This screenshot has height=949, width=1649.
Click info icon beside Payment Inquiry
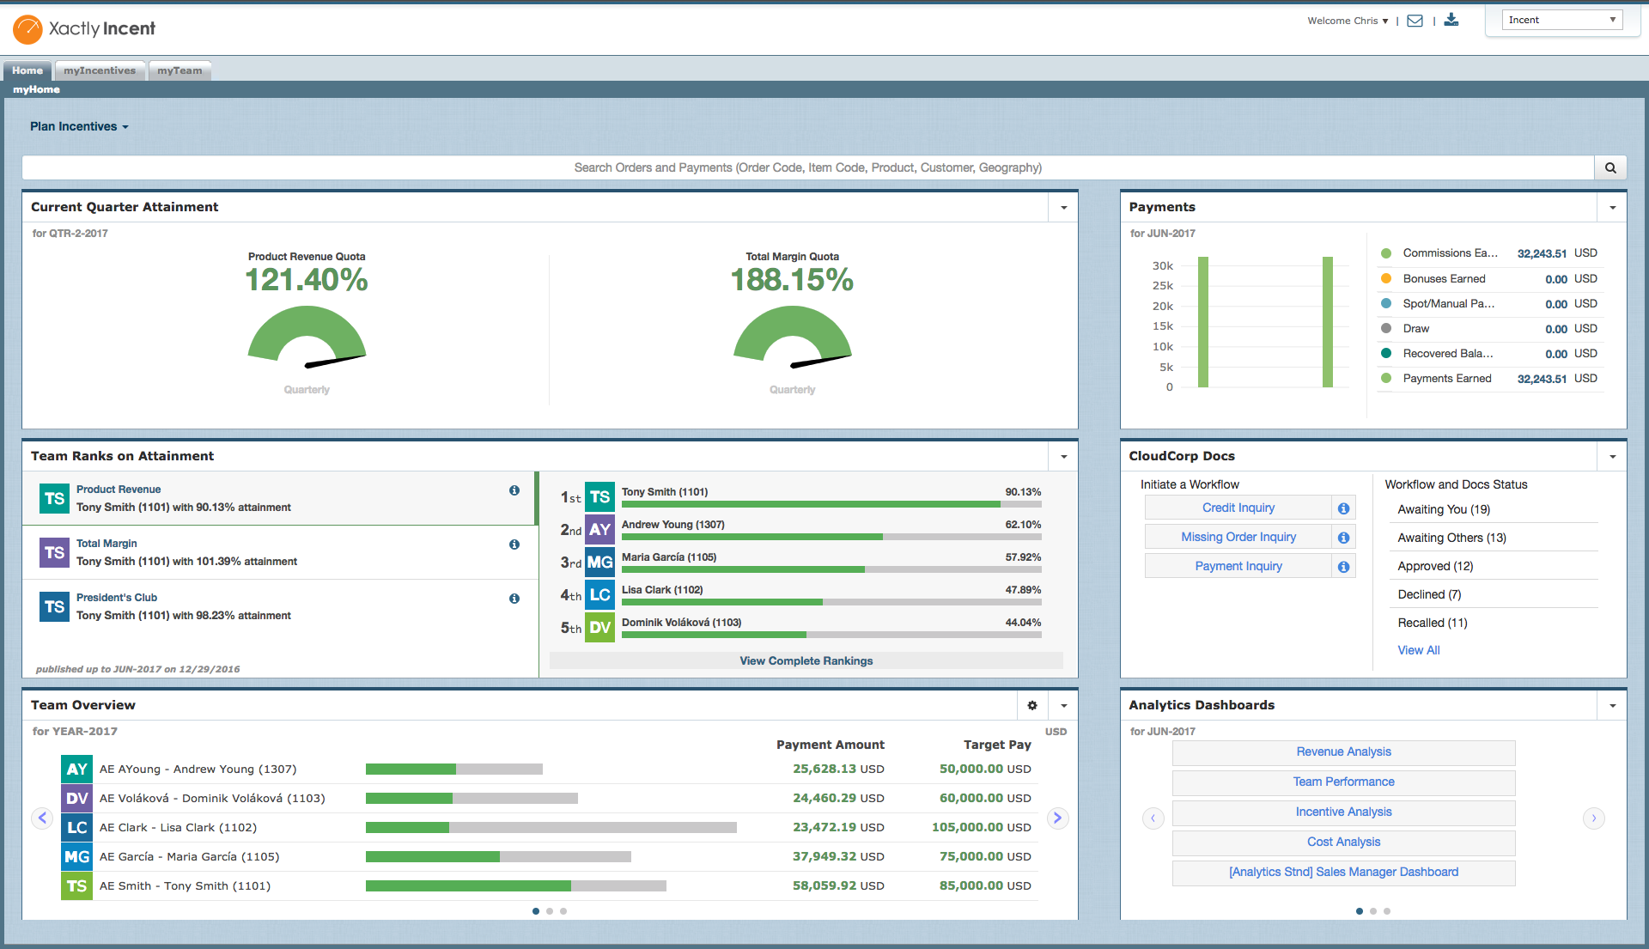[1343, 567]
